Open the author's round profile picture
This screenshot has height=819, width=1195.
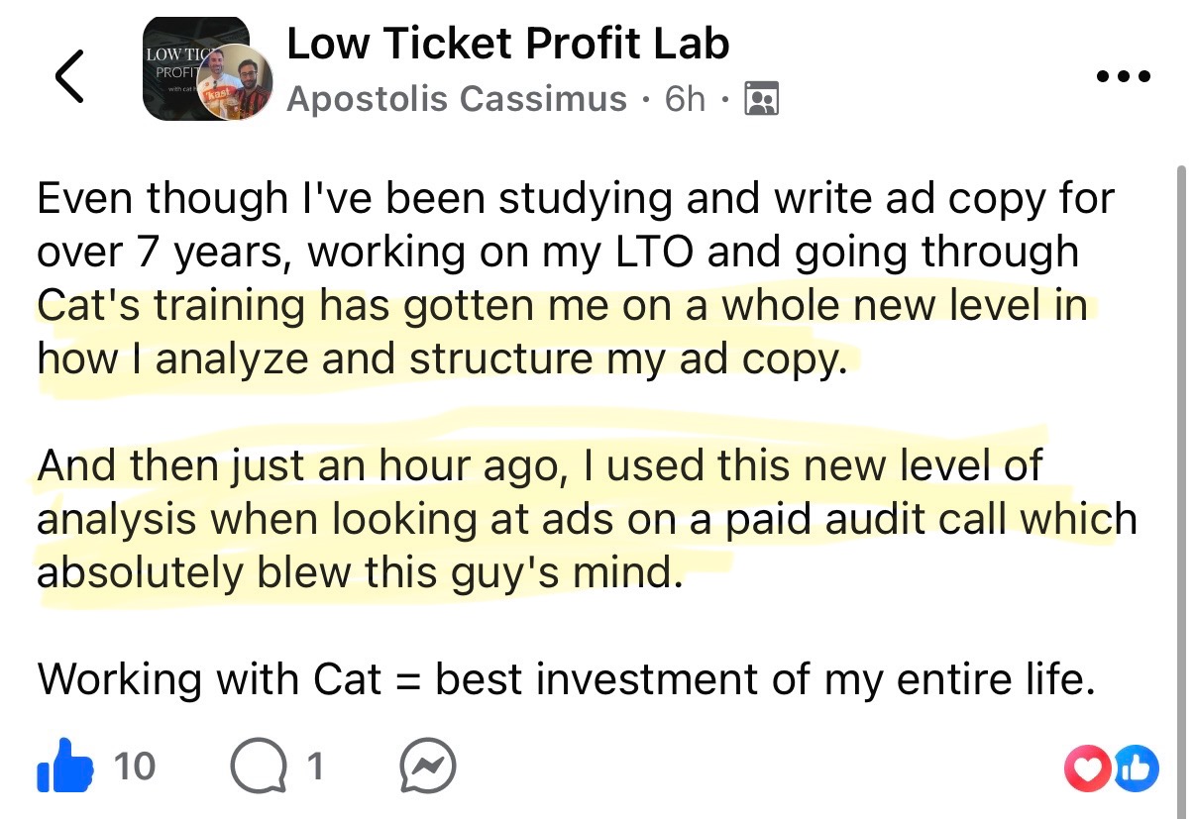239,82
